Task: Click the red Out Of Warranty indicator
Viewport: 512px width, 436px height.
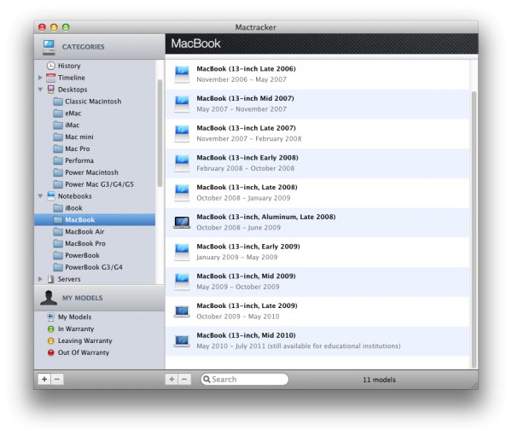Action: (x=50, y=352)
